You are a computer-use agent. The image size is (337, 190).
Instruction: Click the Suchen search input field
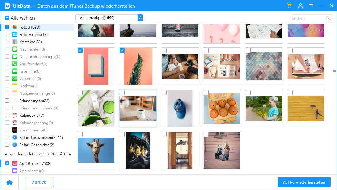click(x=312, y=18)
